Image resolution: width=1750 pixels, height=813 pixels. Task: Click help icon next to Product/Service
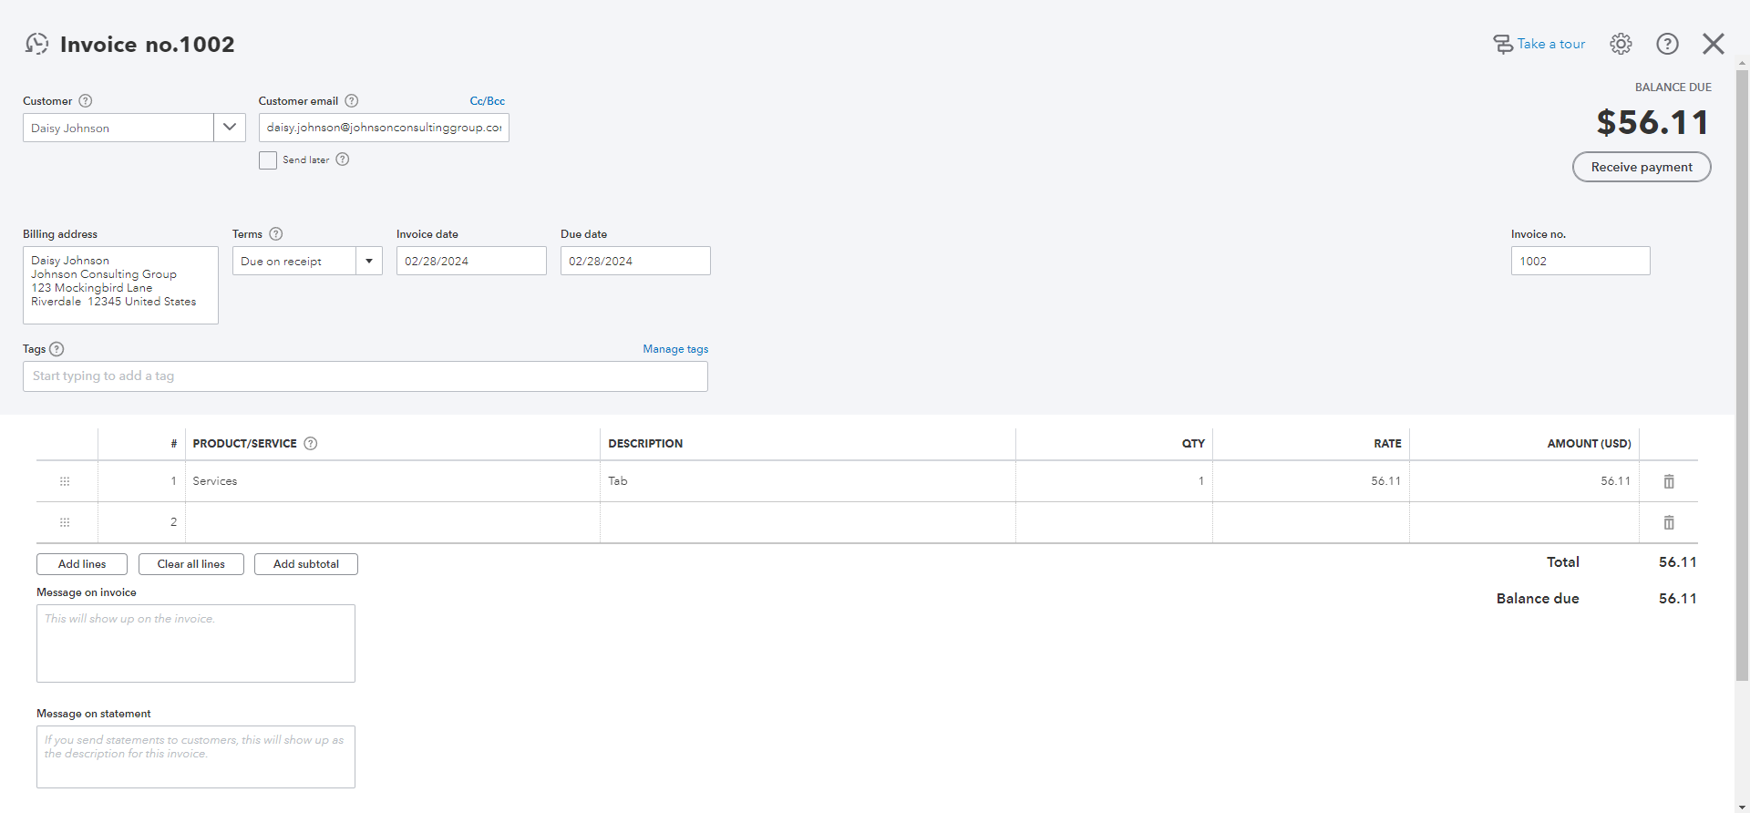pyautogui.click(x=311, y=444)
